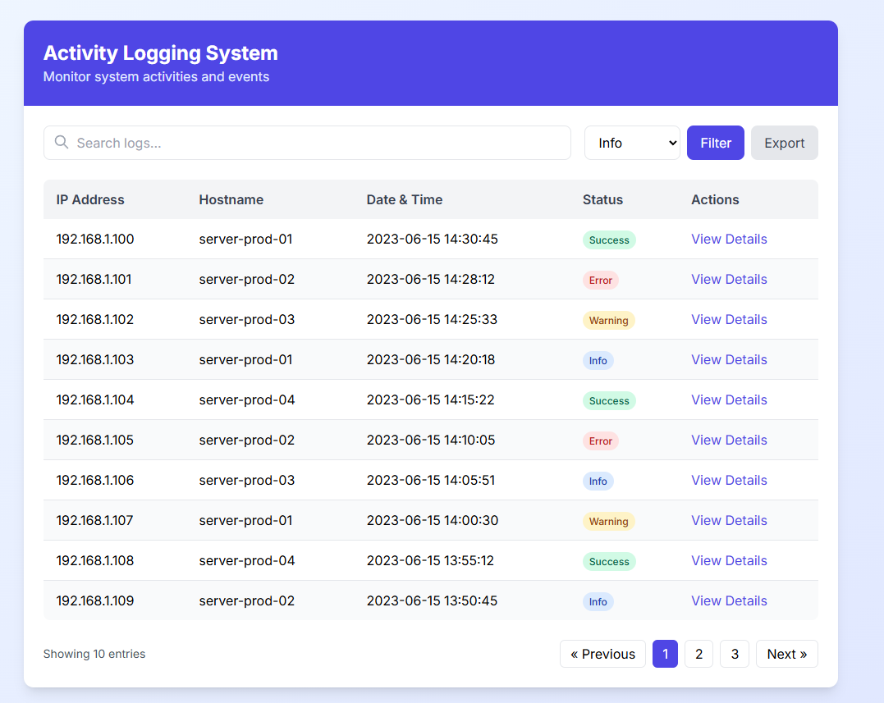884x703 pixels.
Task: Click timestamp 2023-06-15 13:55:12
Action: tap(430, 560)
